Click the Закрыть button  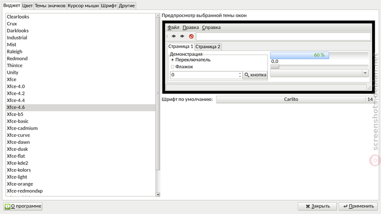tap(317, 206)
